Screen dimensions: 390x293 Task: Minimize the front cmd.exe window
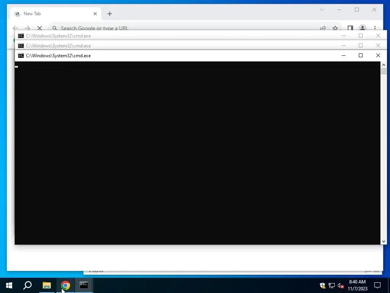click(x=344, y=55)
